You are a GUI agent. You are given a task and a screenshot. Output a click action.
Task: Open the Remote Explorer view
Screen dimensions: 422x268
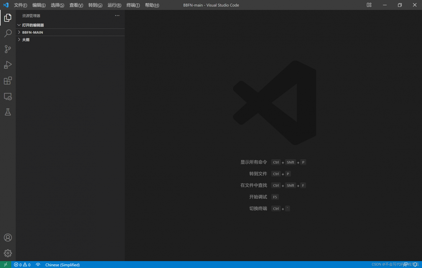click(8, 97)
